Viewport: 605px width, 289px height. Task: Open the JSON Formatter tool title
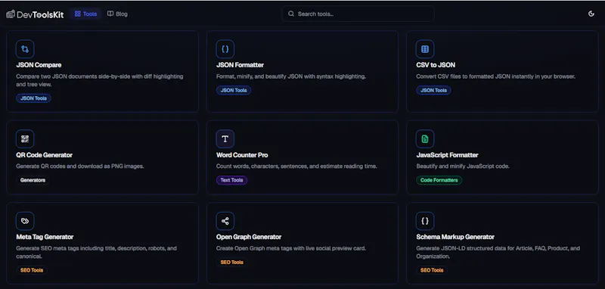click(240, 65)
